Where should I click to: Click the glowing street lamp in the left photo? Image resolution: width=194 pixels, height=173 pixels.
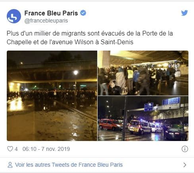pyautogui.click(x=76, y=73)
